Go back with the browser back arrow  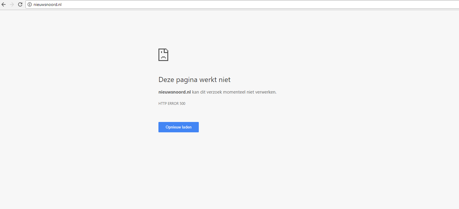click(4, 4)
